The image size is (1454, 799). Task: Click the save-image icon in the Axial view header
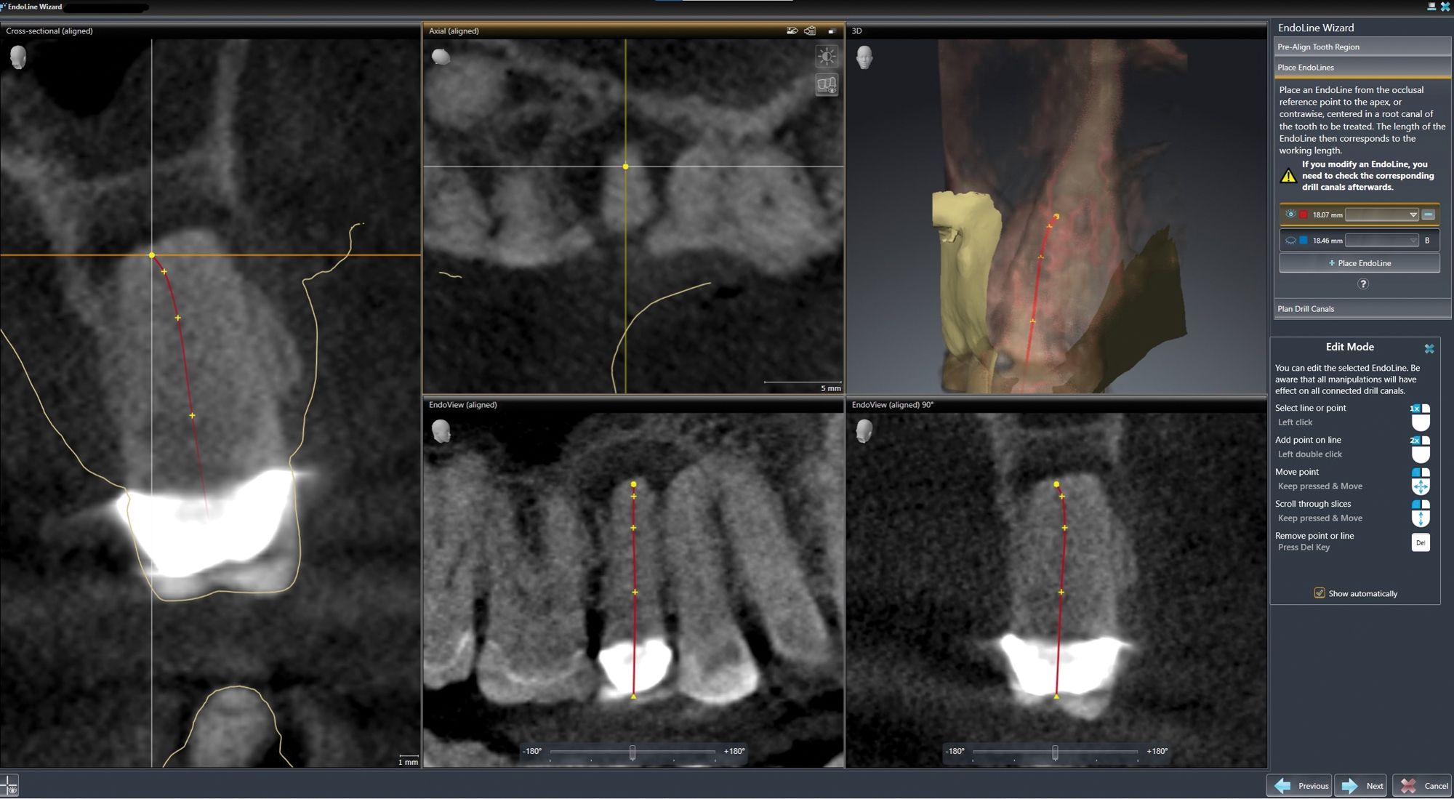coord(792,31)
